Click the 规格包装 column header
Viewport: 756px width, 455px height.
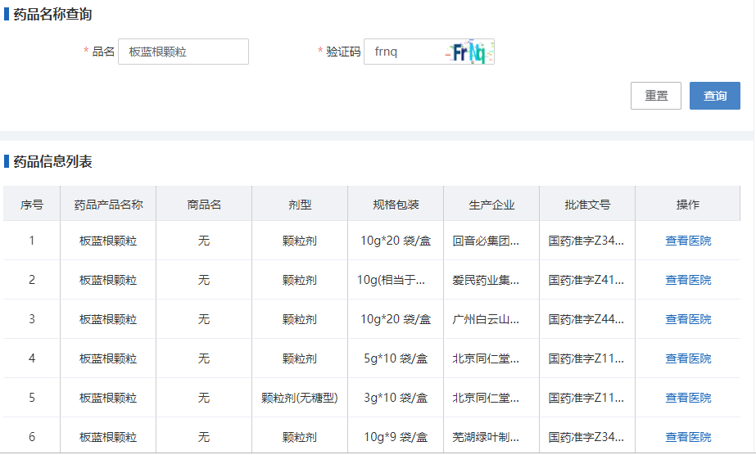tap(396, 205)
